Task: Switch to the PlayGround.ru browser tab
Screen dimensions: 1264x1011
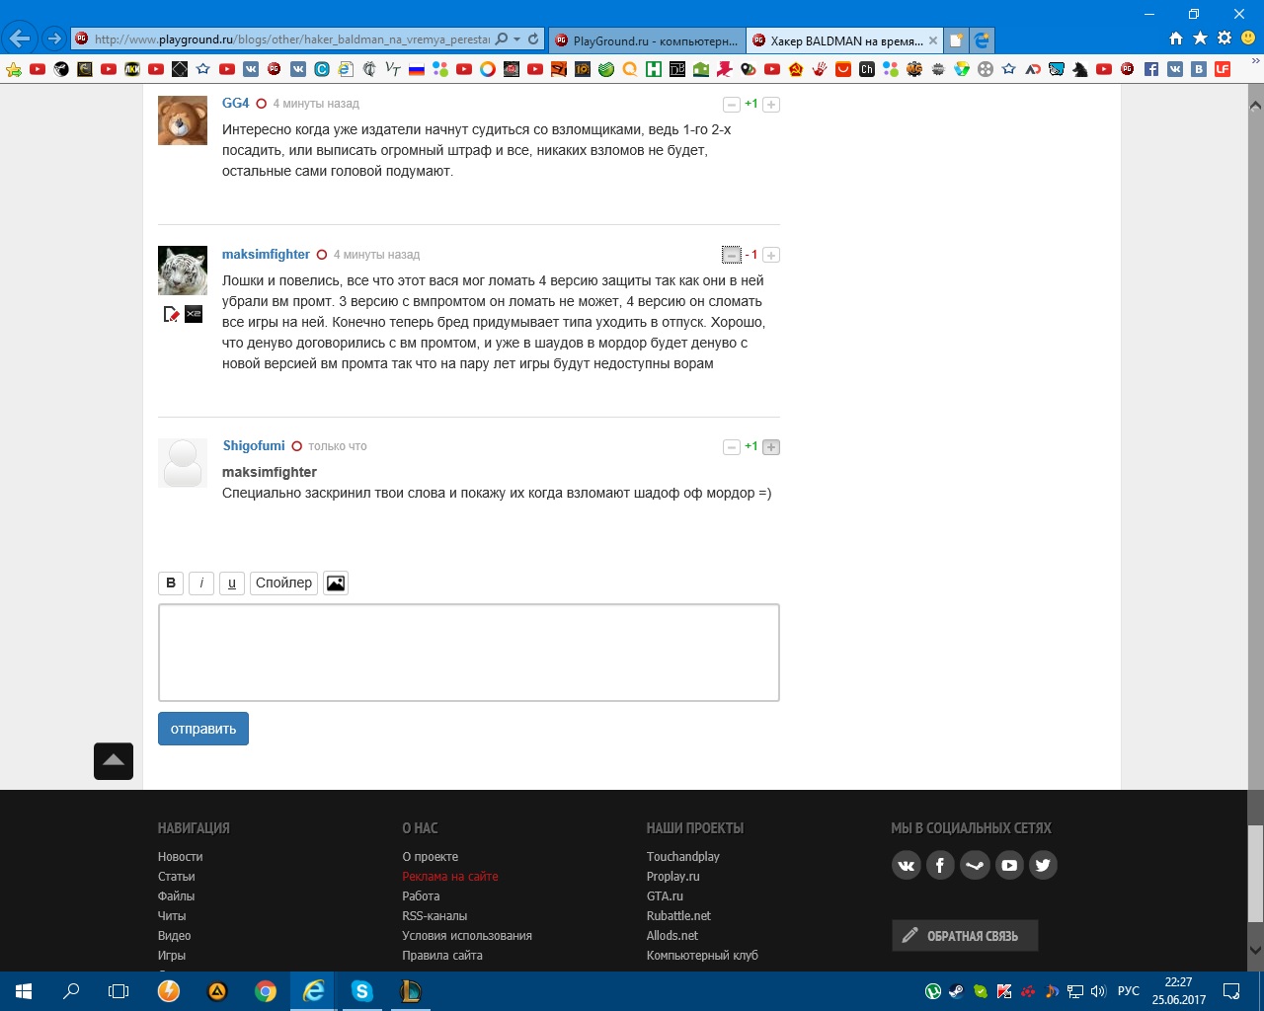Action: click(x=648, y=40)
